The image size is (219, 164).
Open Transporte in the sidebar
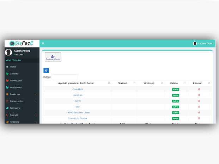coord(15,108)
